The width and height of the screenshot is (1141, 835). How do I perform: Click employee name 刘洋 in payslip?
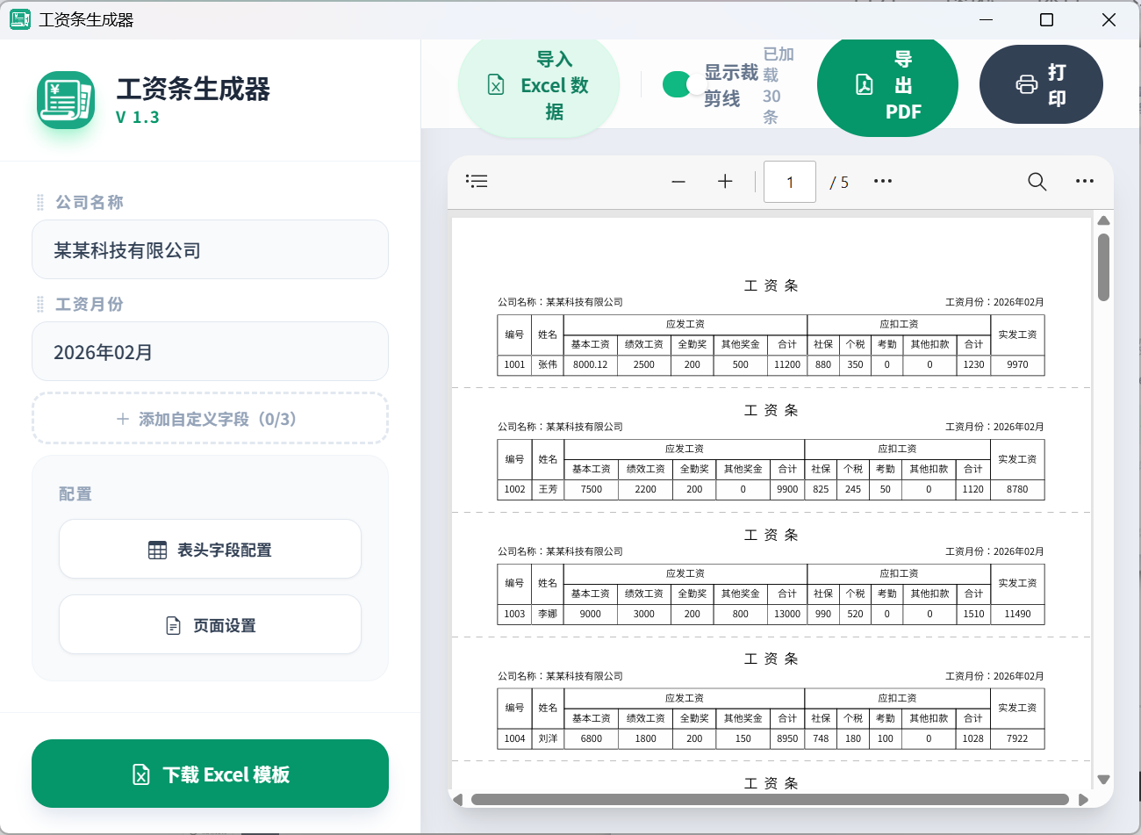[x=548, y=738]
